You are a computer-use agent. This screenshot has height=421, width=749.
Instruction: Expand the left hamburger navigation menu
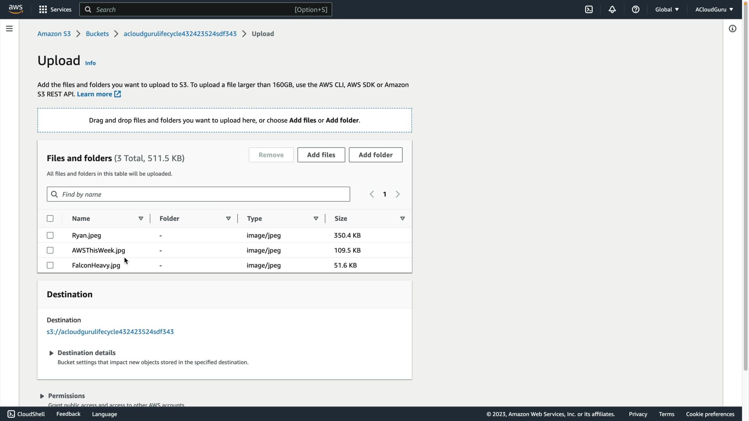pos(9,28)
